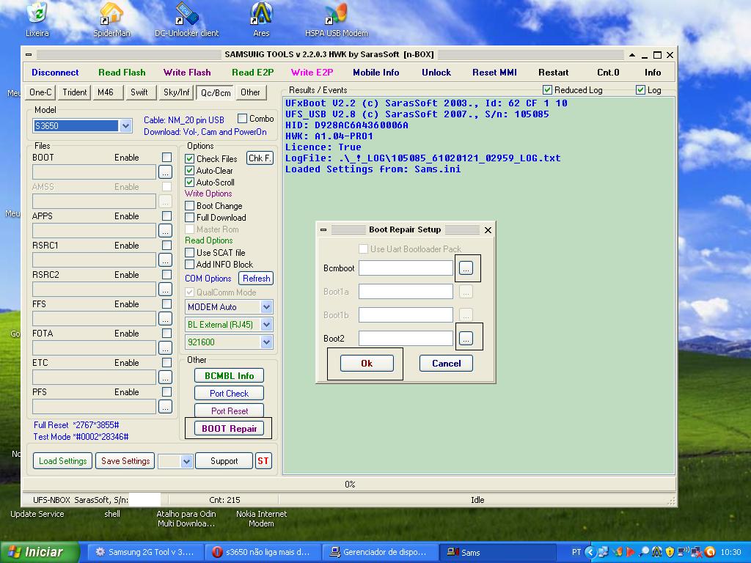Browse for FOTA file with ellipsis button

coord(165,347)
